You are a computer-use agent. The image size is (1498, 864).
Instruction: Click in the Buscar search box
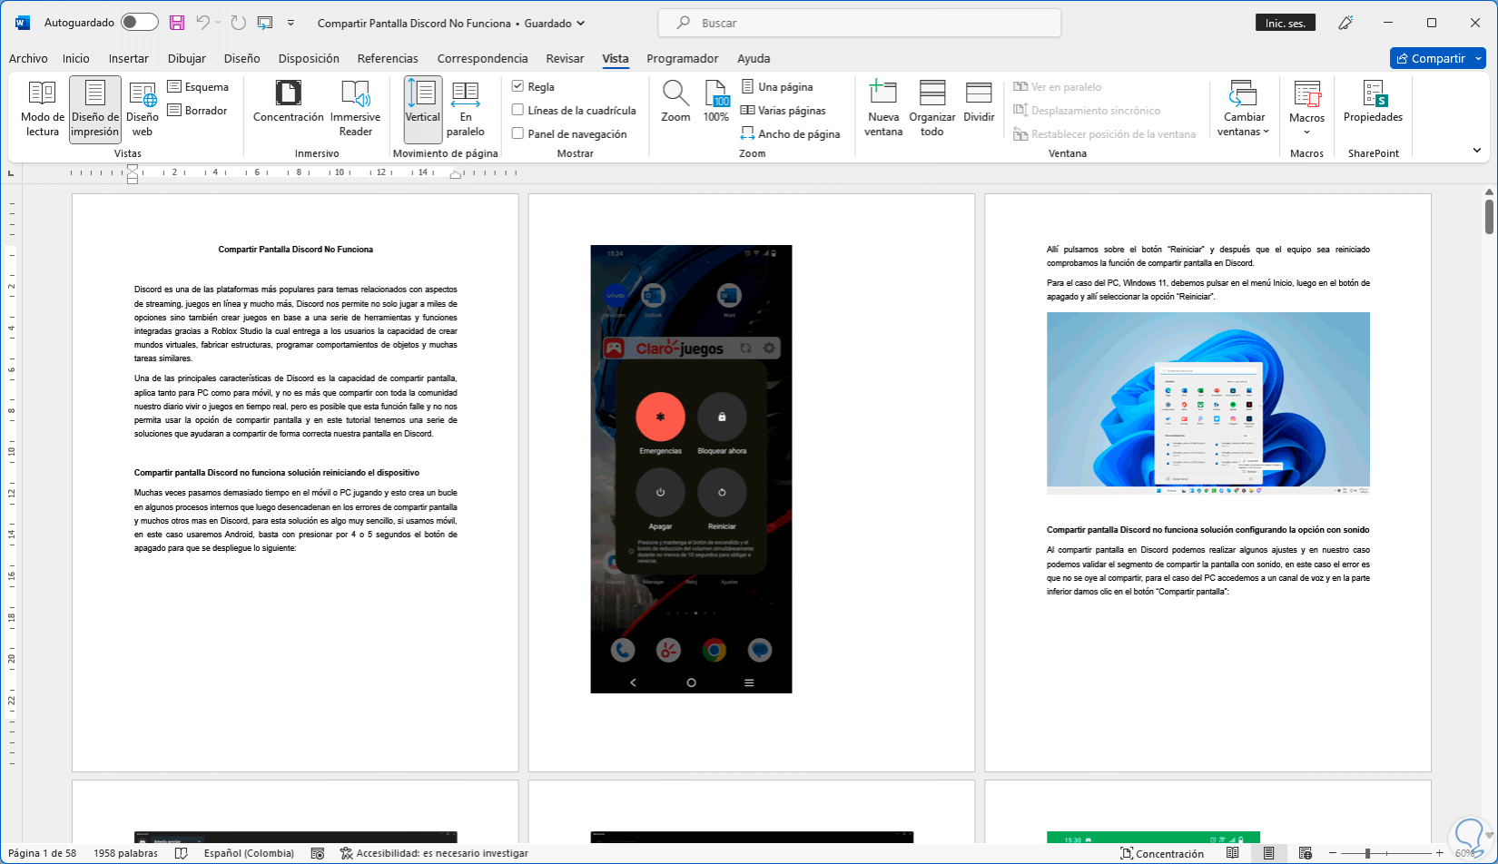pos(858,23)
